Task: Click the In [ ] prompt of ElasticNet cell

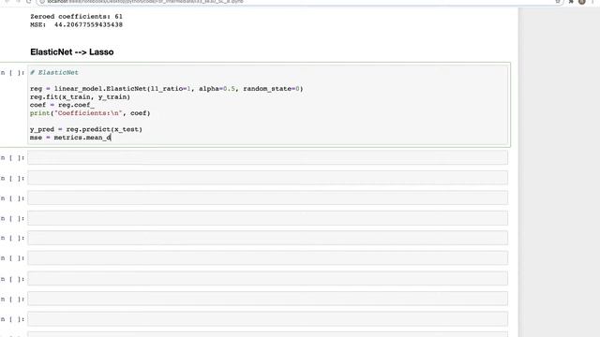Action: (12, 73)
